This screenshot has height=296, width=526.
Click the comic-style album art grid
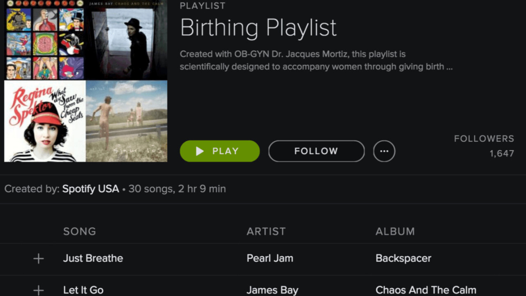click(x=43, y=39)
